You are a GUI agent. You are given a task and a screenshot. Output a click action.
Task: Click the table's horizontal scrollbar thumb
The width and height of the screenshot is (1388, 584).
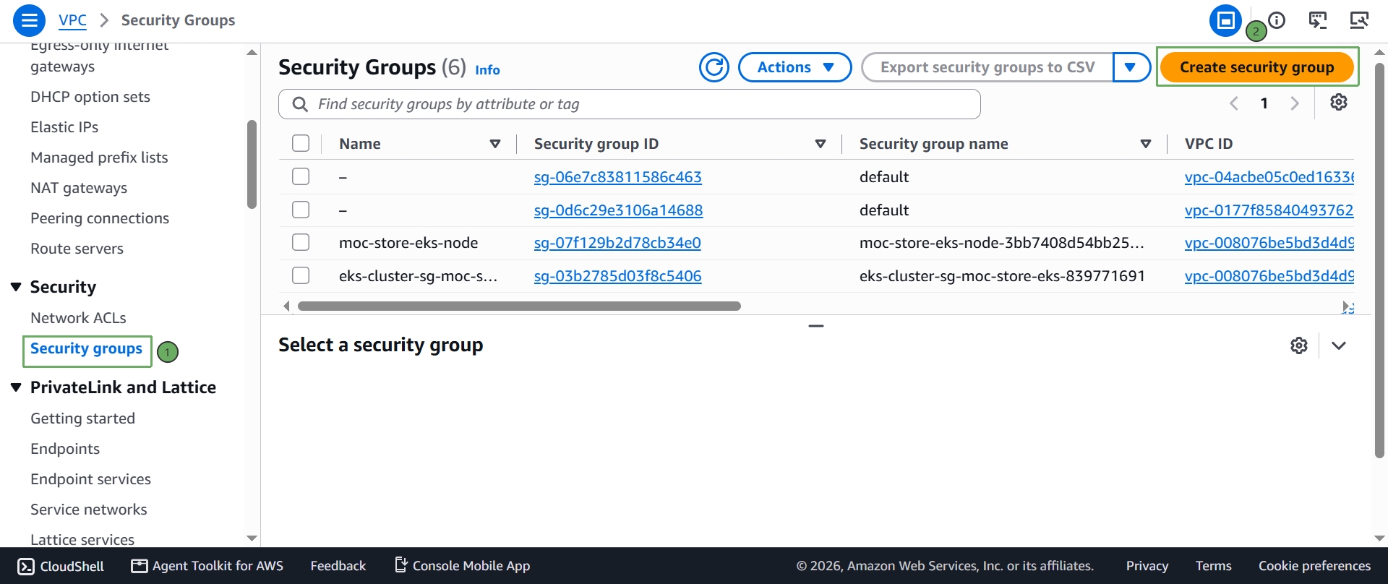pos(519,306)
